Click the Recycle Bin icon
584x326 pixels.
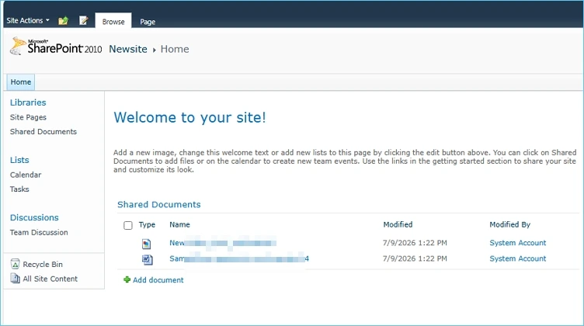pyautogui.click(x=16, y=264)
